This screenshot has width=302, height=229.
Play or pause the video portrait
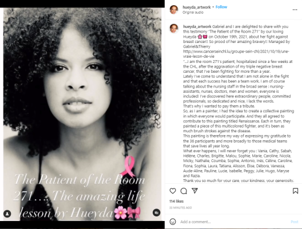[82, 114]
